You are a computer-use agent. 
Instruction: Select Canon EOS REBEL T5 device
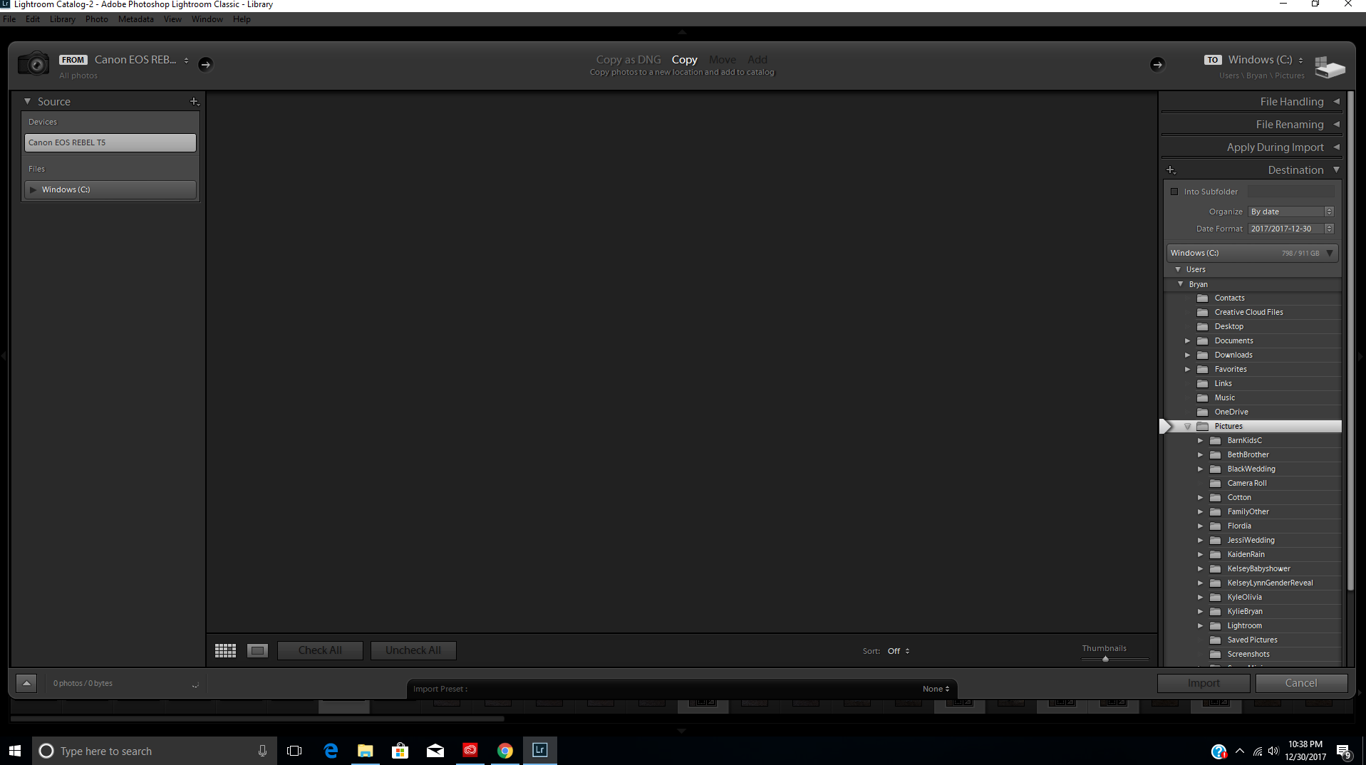(x=110, y=142)
